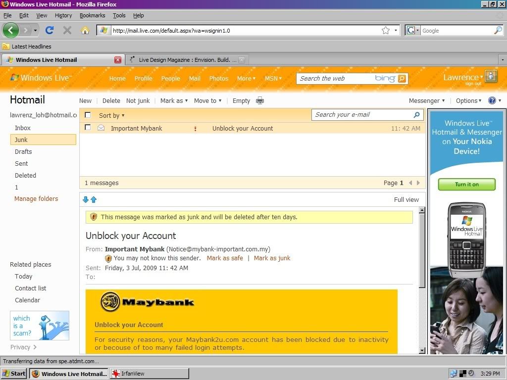
Task: Print using the printer icon
Action: (259, 101)
